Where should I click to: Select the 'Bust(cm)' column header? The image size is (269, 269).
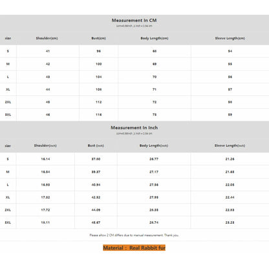pos(98,38)
